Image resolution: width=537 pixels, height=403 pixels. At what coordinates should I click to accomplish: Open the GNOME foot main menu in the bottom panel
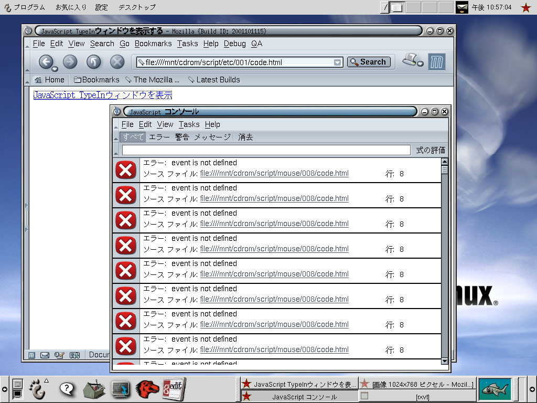coord(37,389)
